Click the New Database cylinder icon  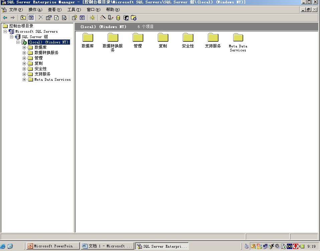[x=118, y=18]
